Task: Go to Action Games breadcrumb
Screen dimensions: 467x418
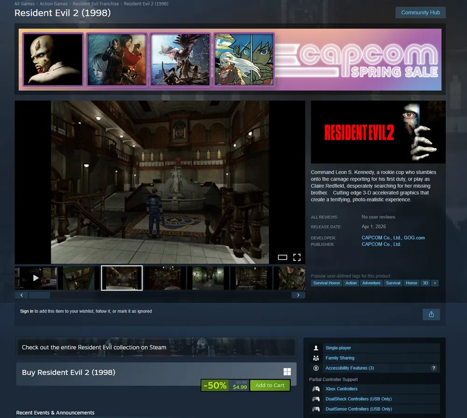Action: point(54,4)
